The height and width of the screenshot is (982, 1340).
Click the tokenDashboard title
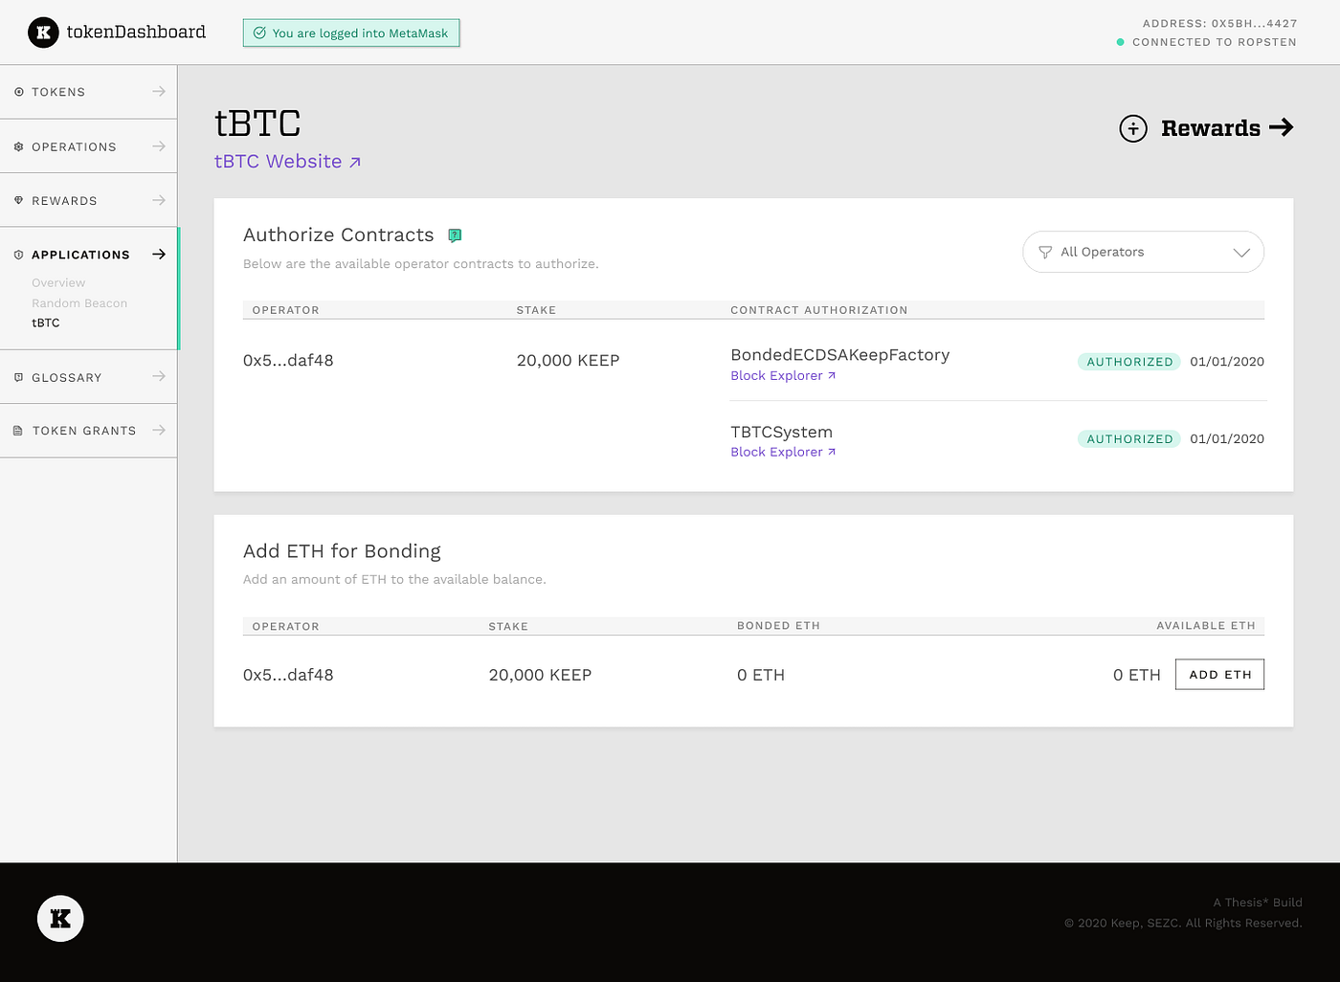click(136, 33)
